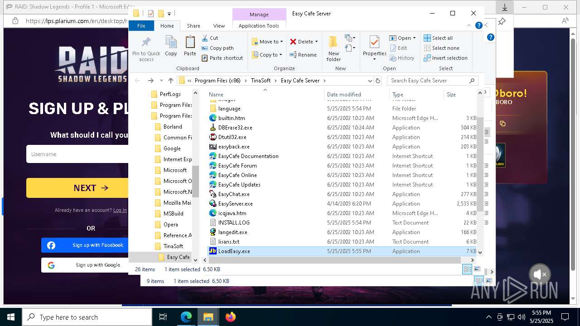Click the Back navigation arrow in Explorer
The height and width of the screenshot is (326, 580).
pos(138,81)
